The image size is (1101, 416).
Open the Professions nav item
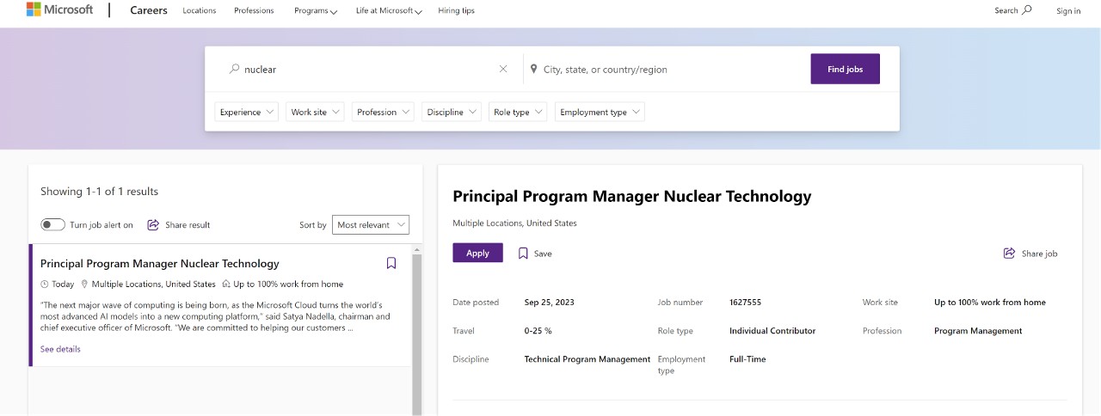pyautogui.click(x=254, y=10)
